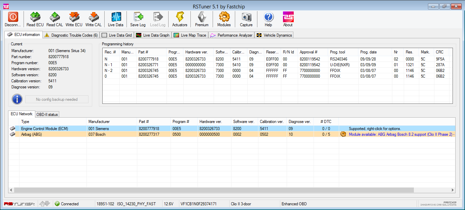Click the blue info icon in Current panel
This screenshot has width=465, height=210.
click(17, 99)
